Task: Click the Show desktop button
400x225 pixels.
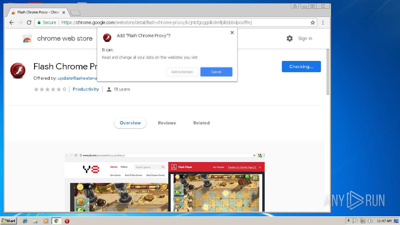Action: 396,221
